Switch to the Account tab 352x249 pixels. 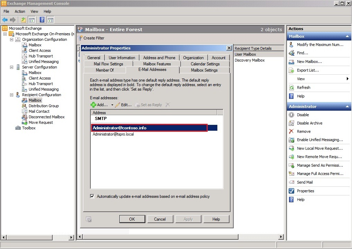click(218, 58)
